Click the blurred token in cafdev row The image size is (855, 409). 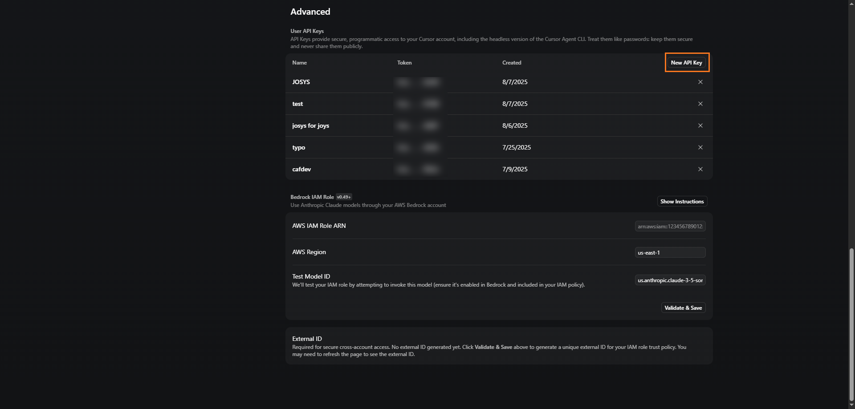click(418, 169)
